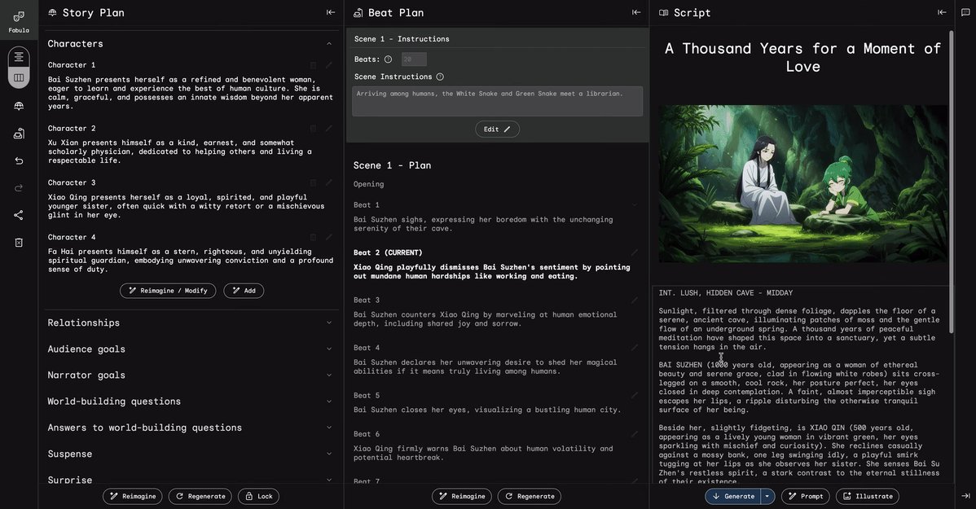Open the Generate dropdown arrow
Viewport: 976px width, 509px height.
click(x=767, y=496)
